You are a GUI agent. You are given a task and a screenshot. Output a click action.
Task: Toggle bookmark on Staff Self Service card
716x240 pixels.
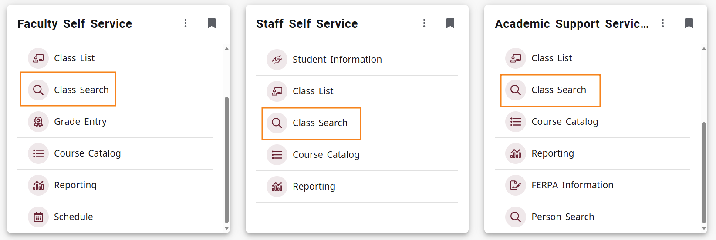[450, 23]
